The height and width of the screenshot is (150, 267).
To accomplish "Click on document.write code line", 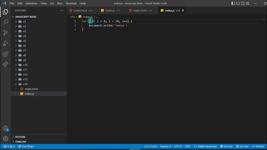I will pos(108,25).
